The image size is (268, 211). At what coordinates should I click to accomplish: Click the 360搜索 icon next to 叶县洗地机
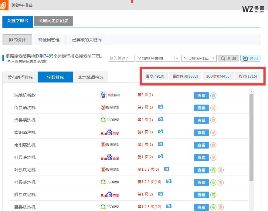[109, 182]
